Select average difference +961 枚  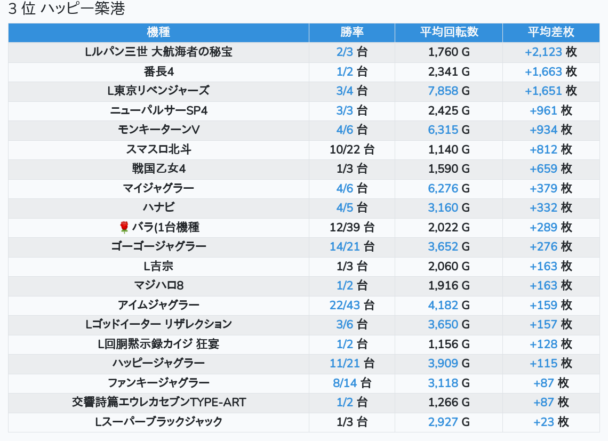pos(551,110)
